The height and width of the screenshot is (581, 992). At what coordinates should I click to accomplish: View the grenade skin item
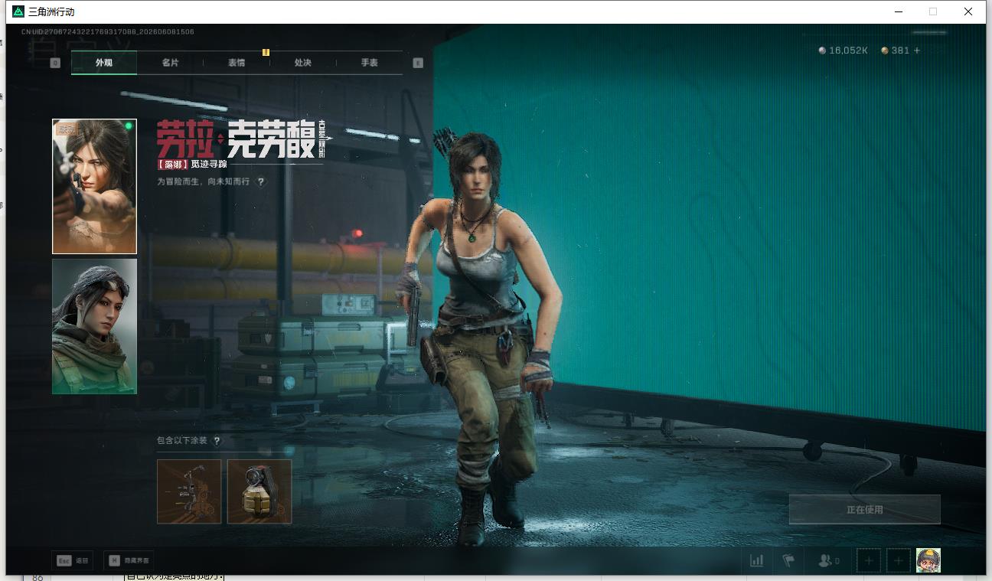259,491
